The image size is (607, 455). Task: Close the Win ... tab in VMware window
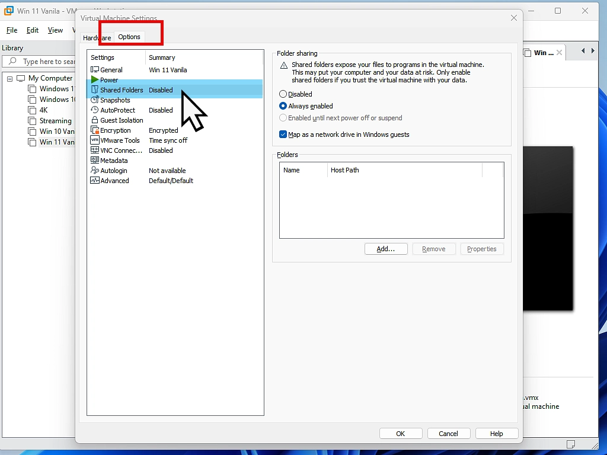pyautogui.click(x=559, y=53)
